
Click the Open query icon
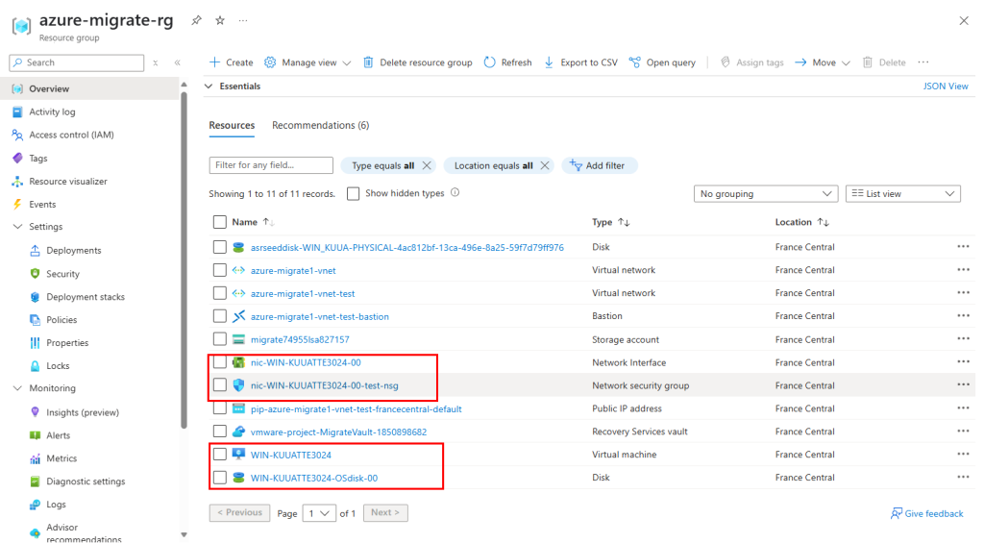coord(635,62)
